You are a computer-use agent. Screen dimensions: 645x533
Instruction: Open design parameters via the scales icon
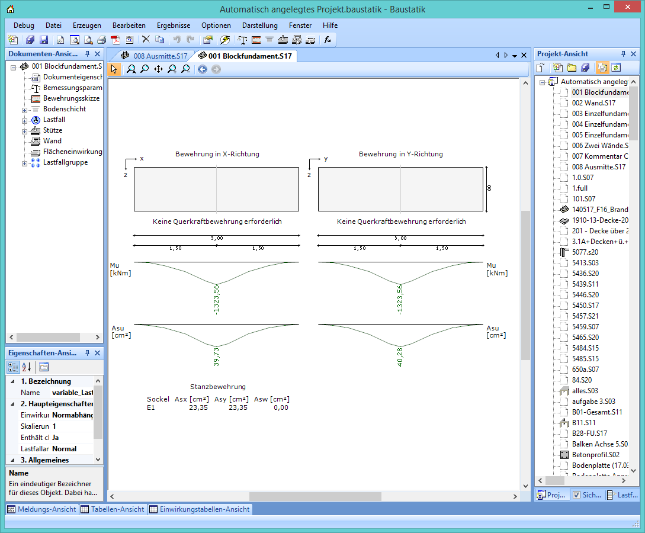point(243,40)
